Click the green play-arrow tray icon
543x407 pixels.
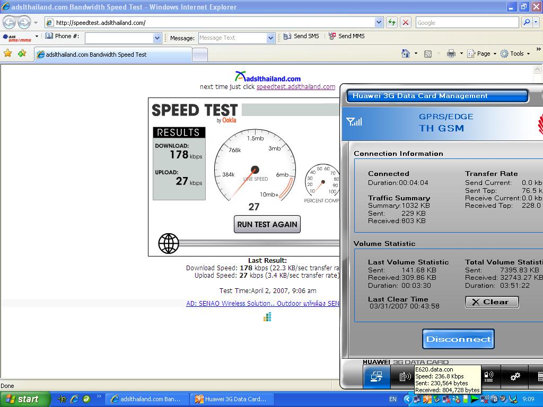pyautogui.click(x=474, y=400)
